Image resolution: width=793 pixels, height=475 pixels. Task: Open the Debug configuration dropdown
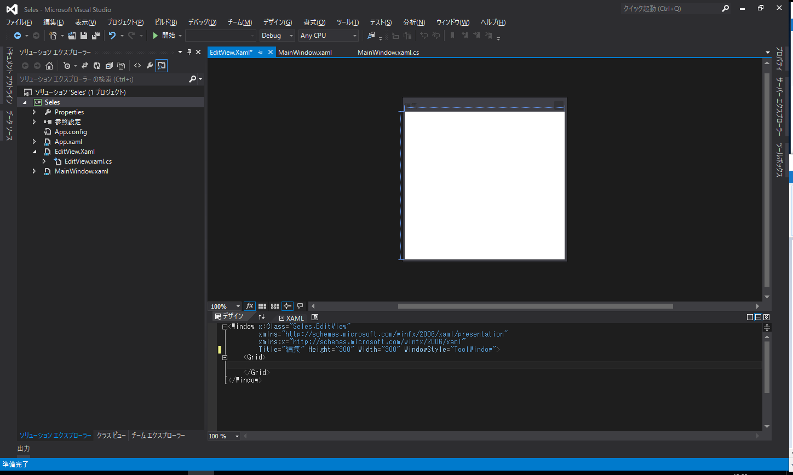277,36
